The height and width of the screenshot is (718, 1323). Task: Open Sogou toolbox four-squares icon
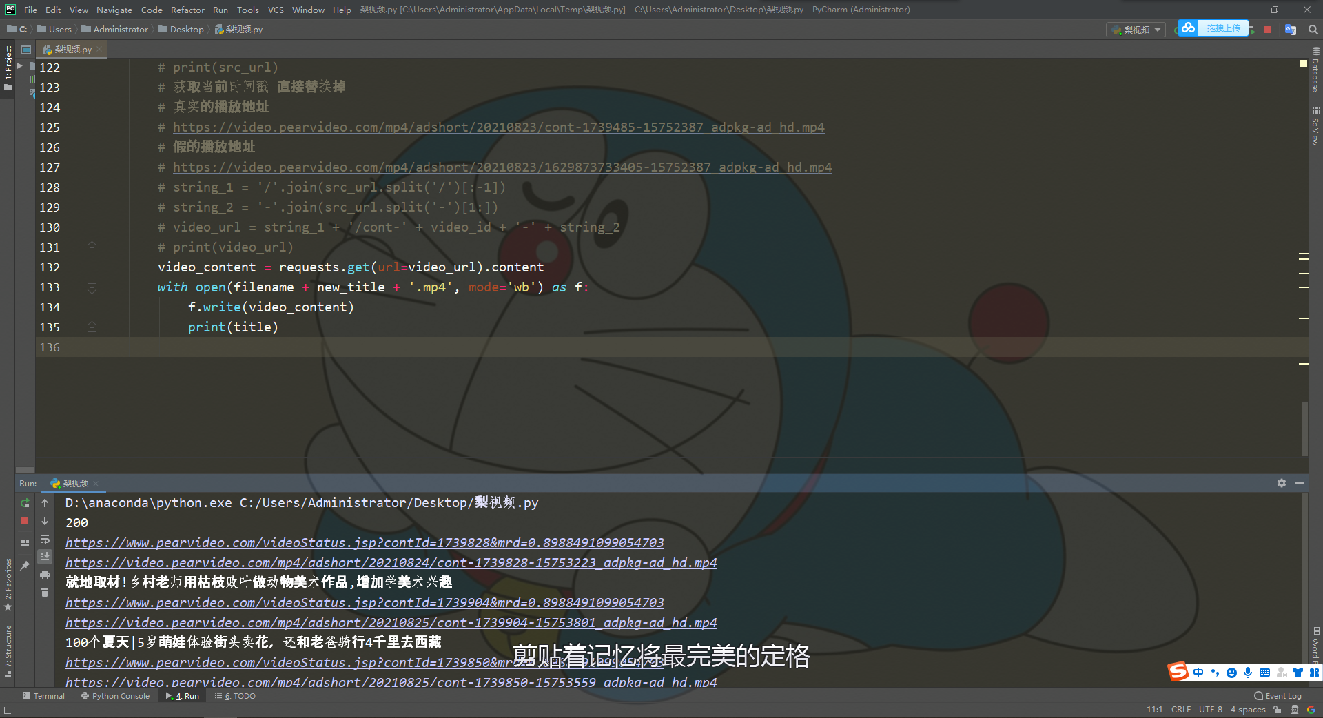pyautogui.click(x=1315, y=673)
